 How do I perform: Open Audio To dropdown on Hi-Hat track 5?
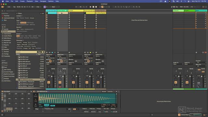(100, 64)
